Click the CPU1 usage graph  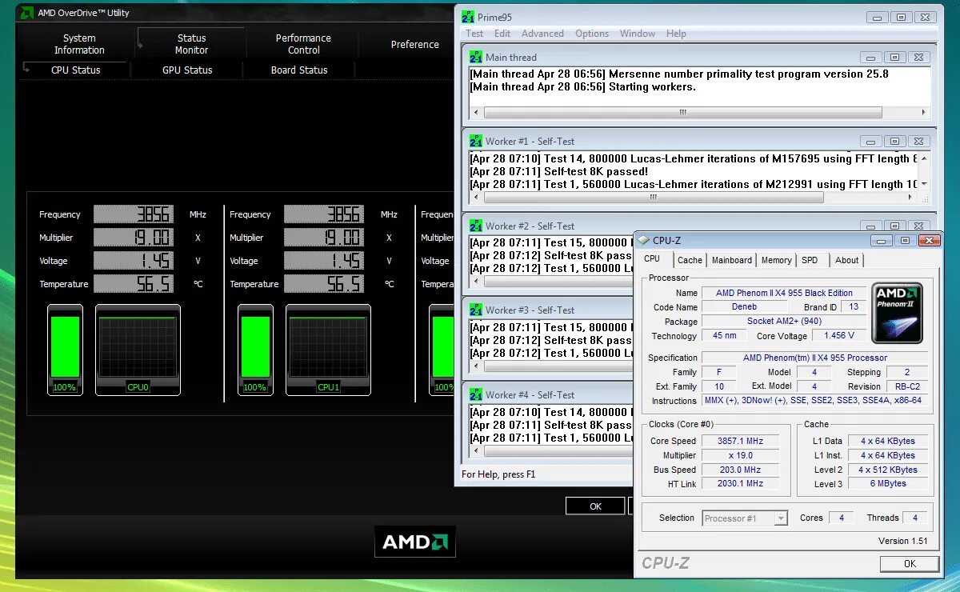coord(328,349)
